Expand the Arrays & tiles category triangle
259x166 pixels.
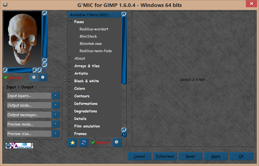(x=70, y=66)
